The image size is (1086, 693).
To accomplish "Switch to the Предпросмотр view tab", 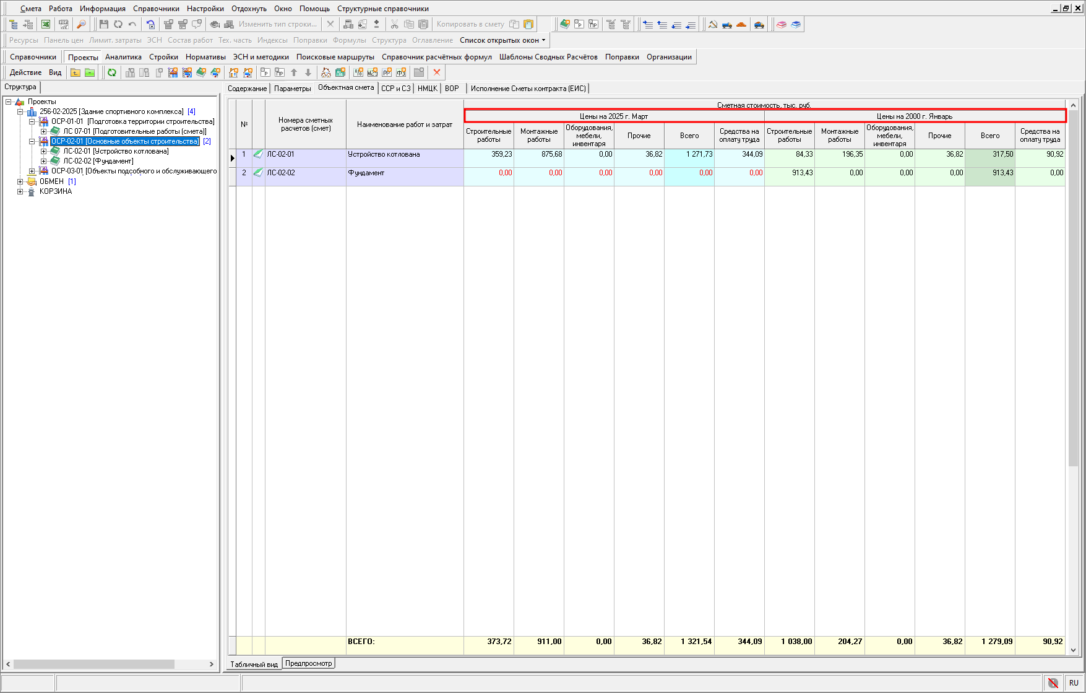I will coord(308,663).
